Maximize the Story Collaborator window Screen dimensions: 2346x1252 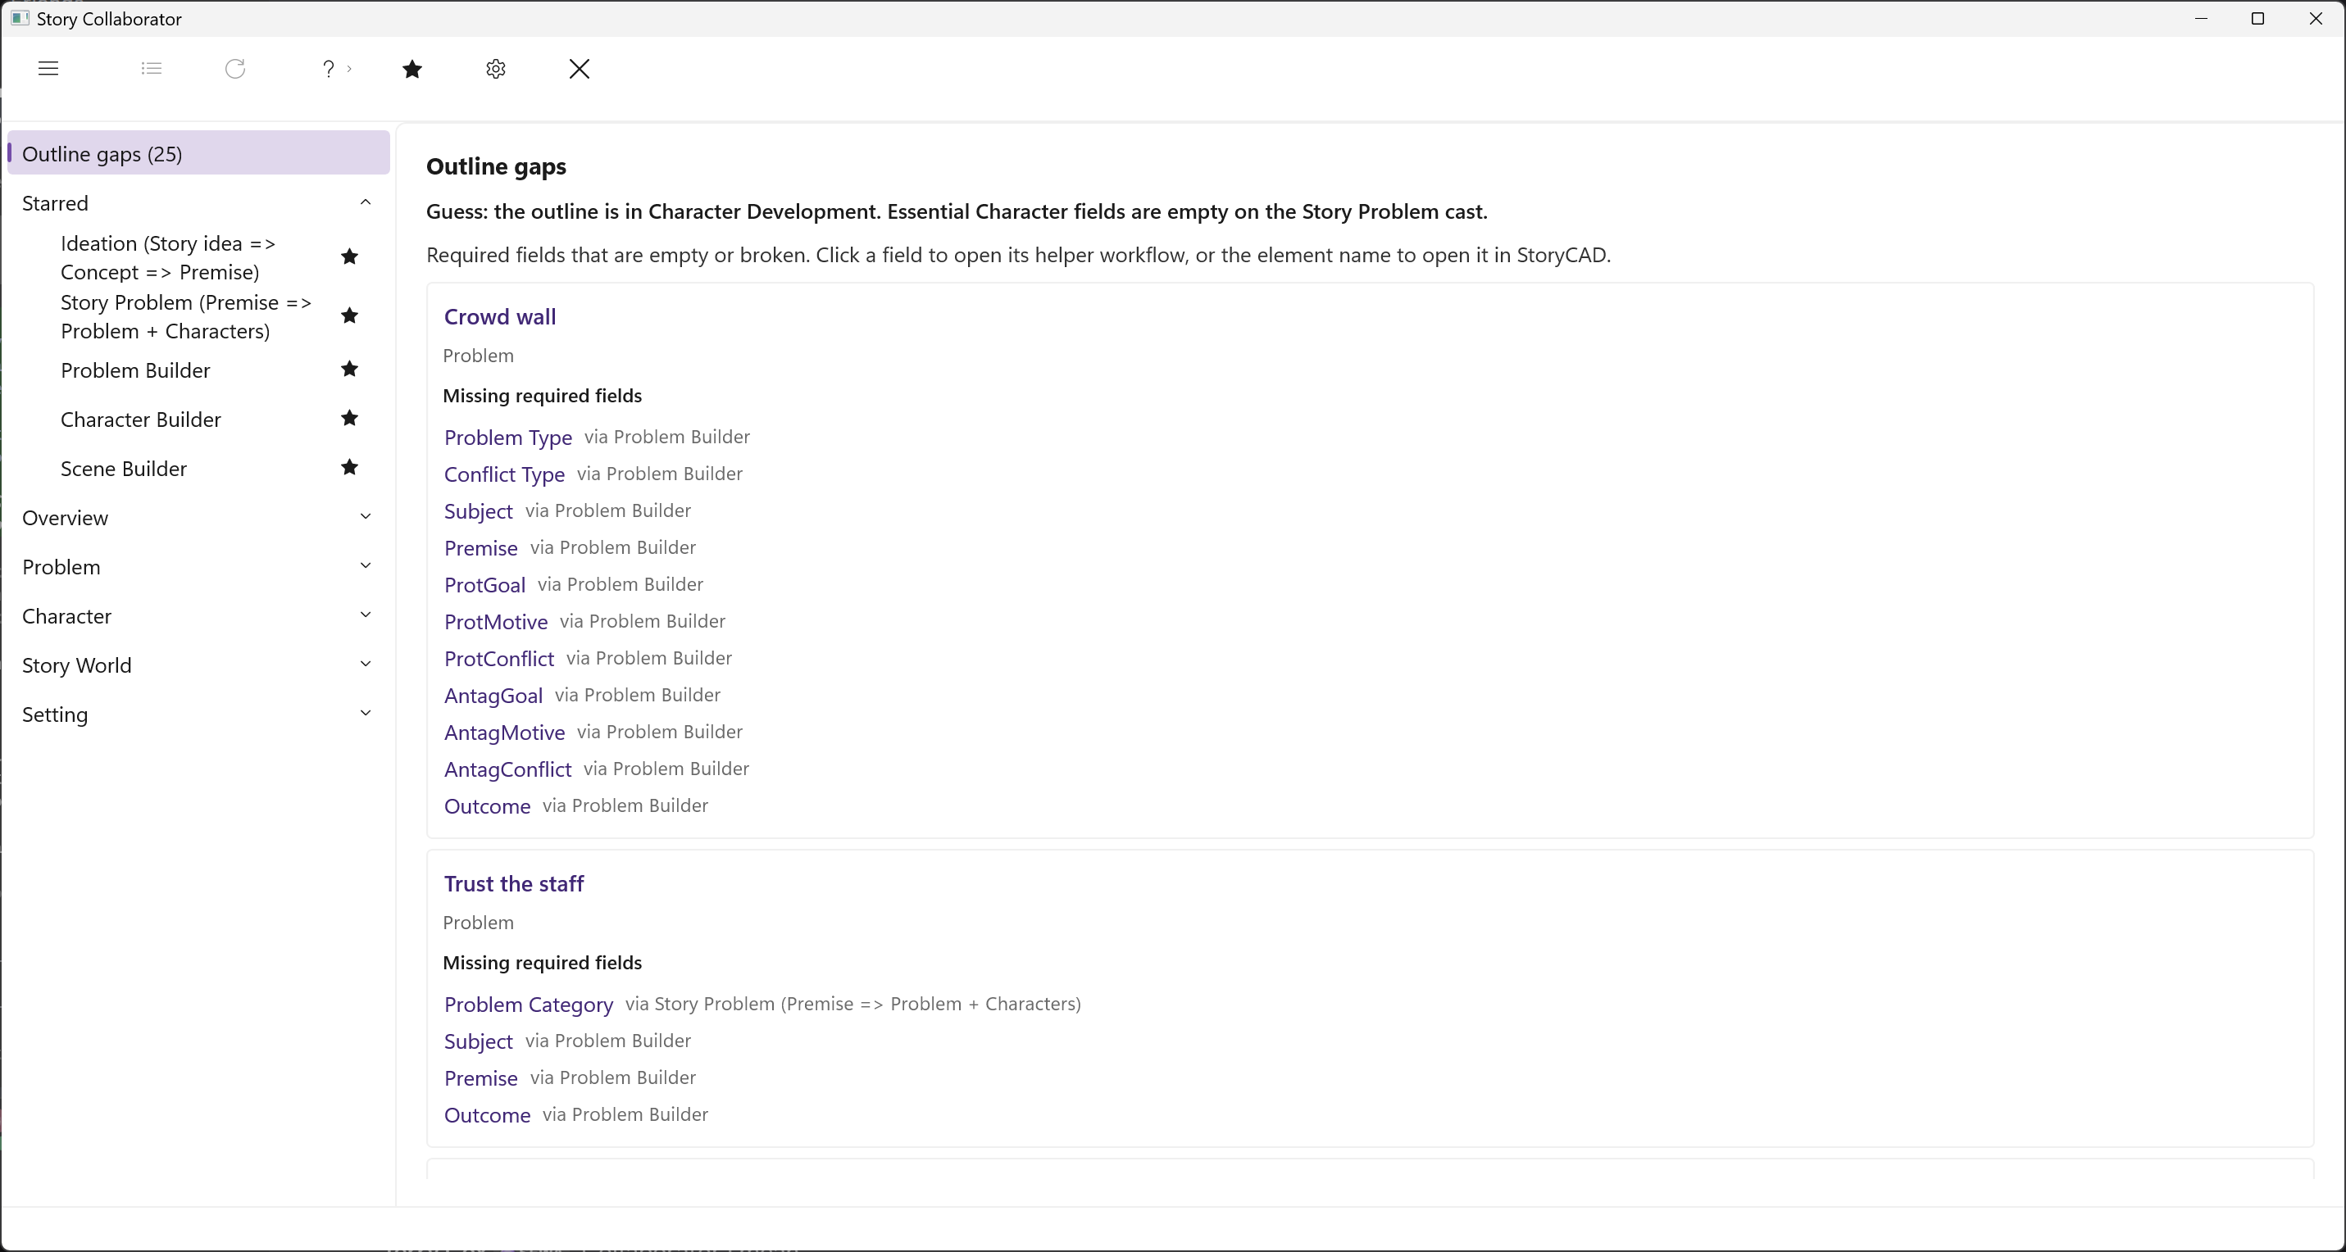tap(2257, 18)
